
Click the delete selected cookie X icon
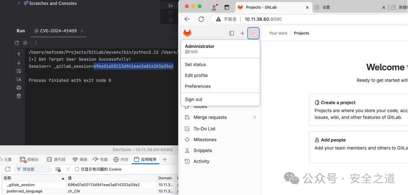click(x=68, y=169)
